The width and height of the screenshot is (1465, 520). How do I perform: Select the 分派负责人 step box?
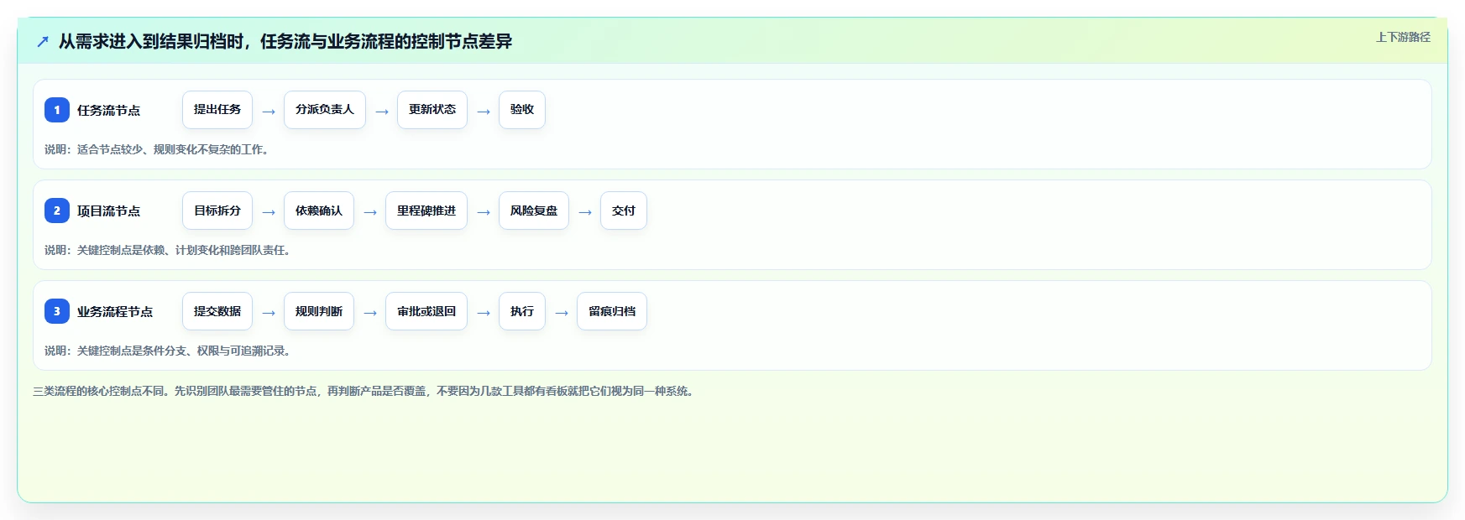pyautogui.click(x=325, y=110)
